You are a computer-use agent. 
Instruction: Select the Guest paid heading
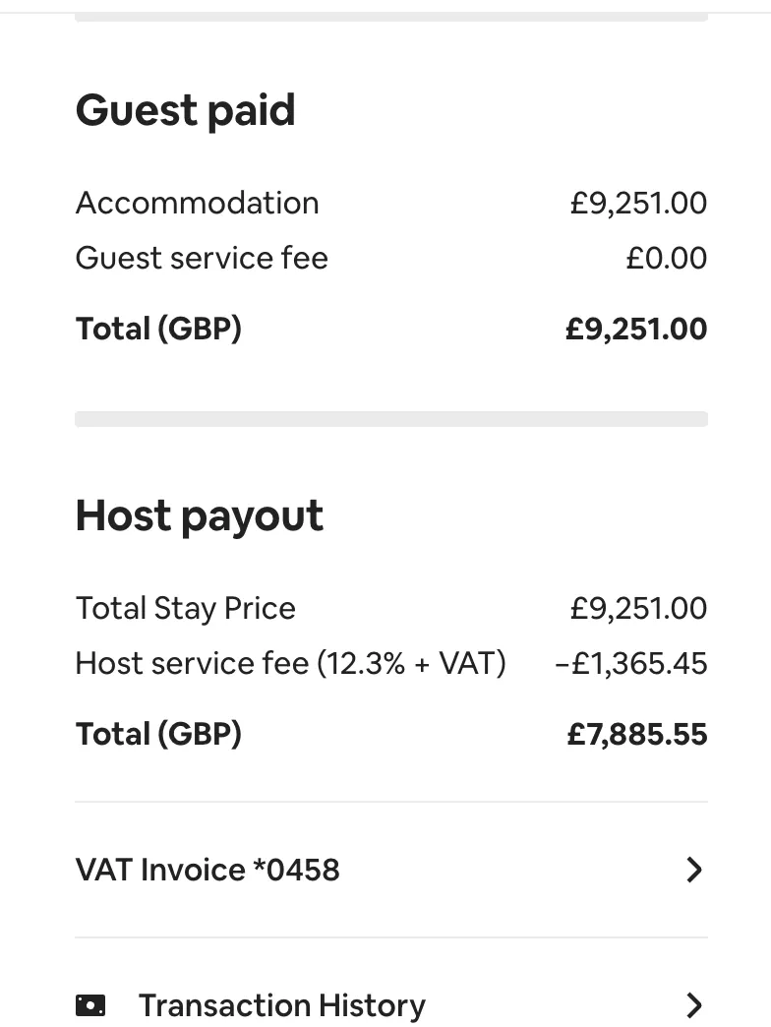pyautogui.click(x=185, y=110)
